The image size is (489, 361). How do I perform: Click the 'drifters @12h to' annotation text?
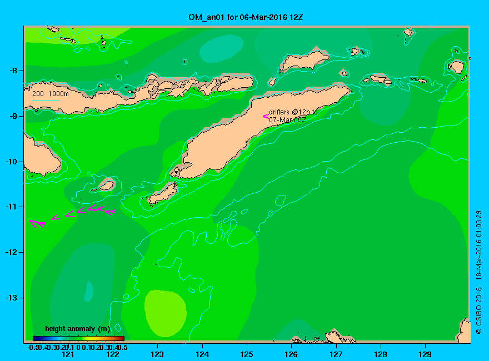tap(293, 112)
